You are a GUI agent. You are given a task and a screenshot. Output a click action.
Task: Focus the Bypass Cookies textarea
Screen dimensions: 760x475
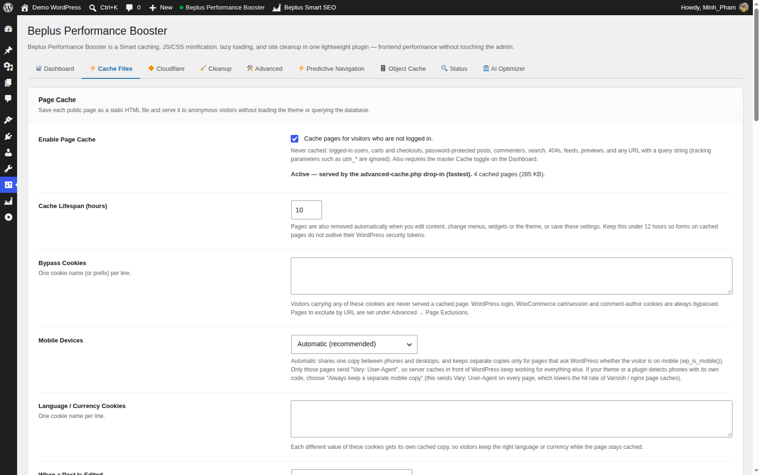(512, 276)
